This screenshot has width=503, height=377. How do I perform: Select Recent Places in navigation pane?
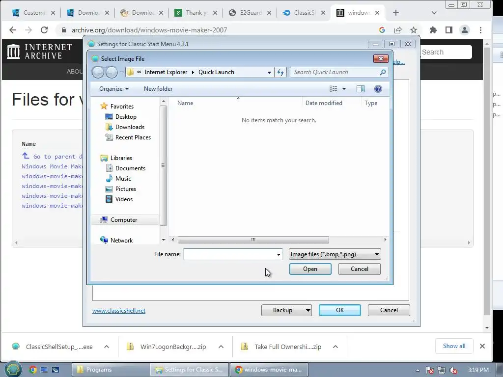pos(133,137)
